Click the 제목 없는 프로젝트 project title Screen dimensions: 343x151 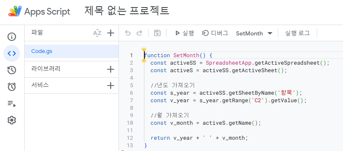coord(127,11)
